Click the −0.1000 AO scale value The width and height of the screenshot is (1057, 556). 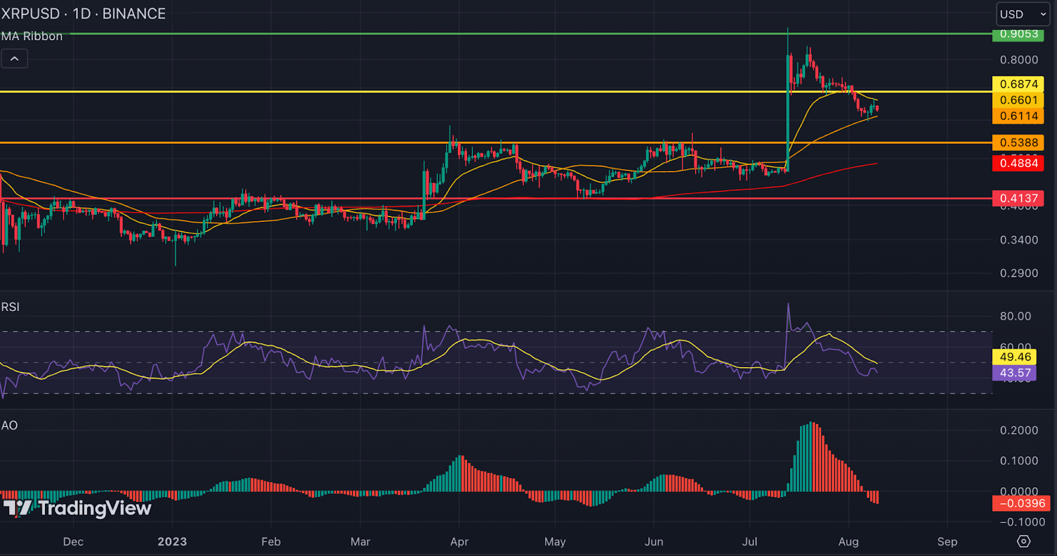pyautogui.click(x=1022, y=522)
